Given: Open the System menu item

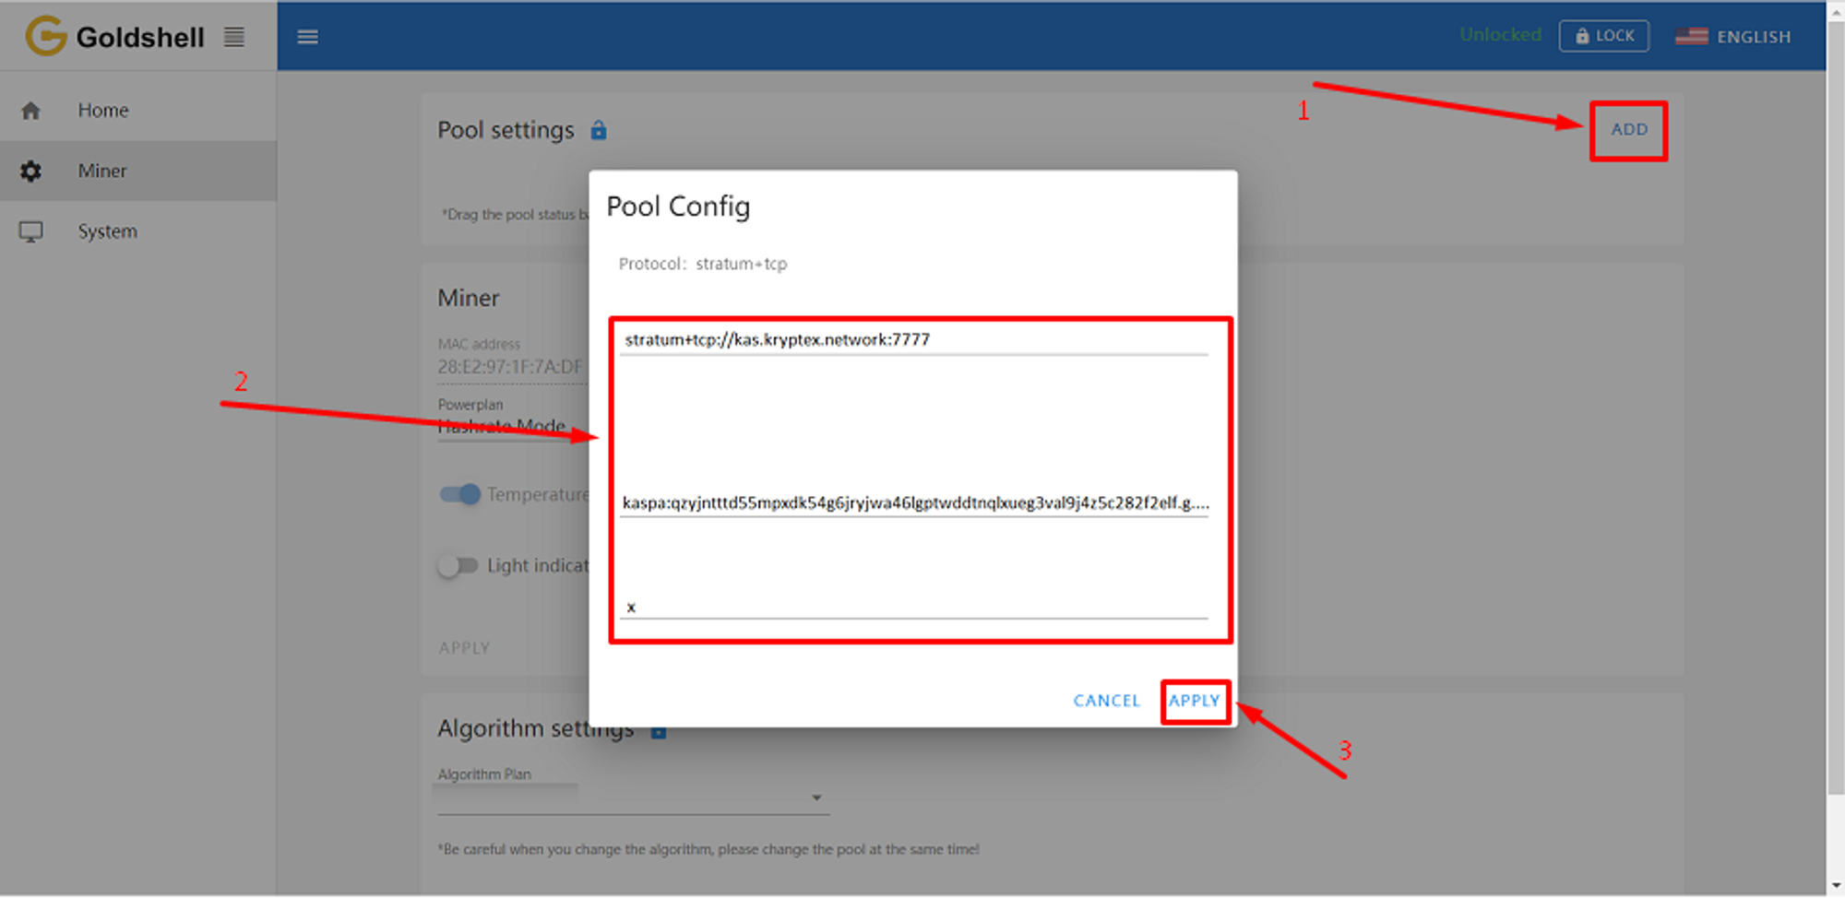Looking at the screenshot, I should click(138, 231).
